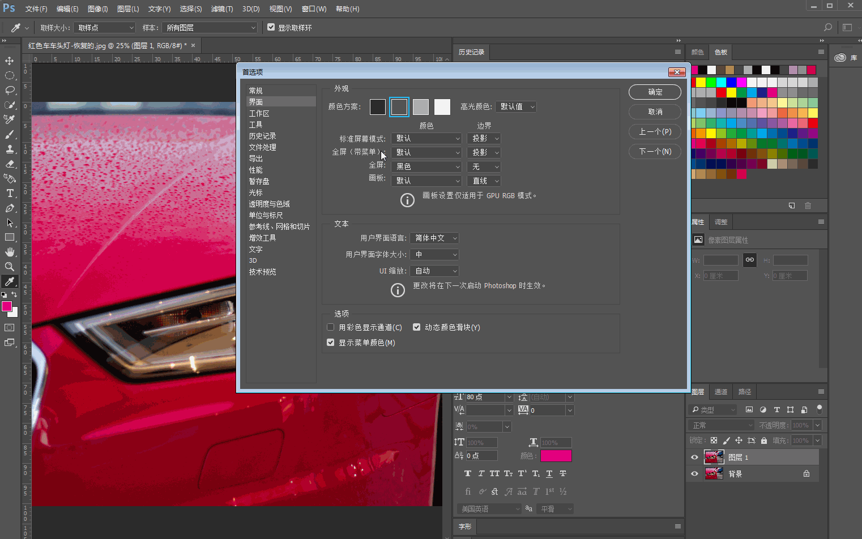862x539 pixels.
Task: Open search icon in options bar
Action: click(828, 27)
